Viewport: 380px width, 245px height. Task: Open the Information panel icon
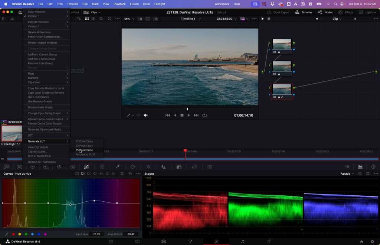(x=373, y=167)
